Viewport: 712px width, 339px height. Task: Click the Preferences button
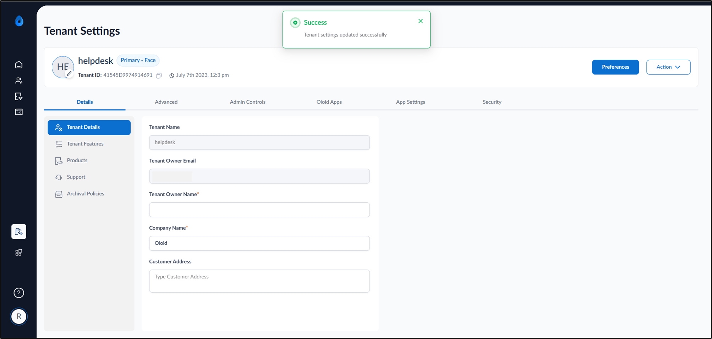point(615,67)
